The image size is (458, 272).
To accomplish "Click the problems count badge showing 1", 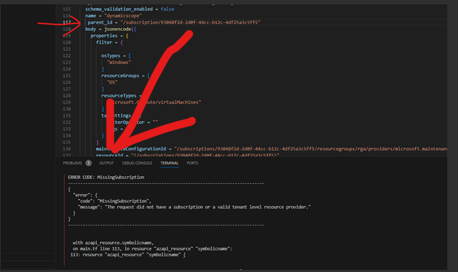I will pyautogui.click(x=89, y=163).
